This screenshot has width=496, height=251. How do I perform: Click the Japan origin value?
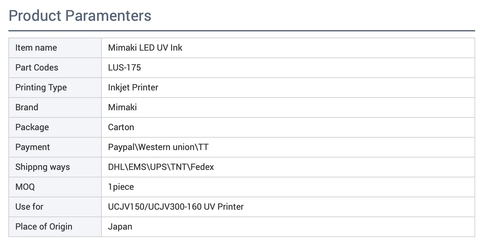tap(120, 227)
